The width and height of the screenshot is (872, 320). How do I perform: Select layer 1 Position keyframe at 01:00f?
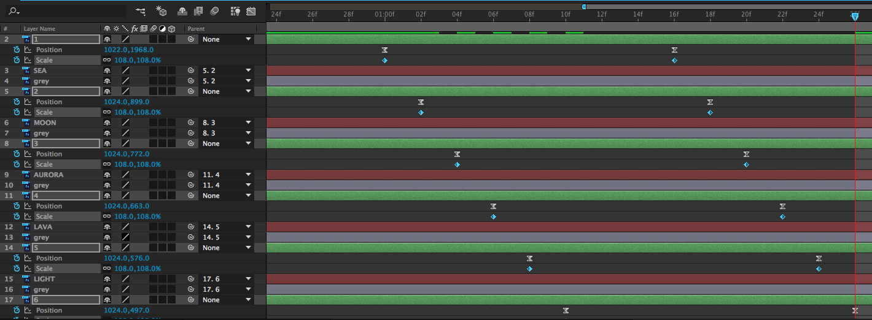(x=385, y=50)
